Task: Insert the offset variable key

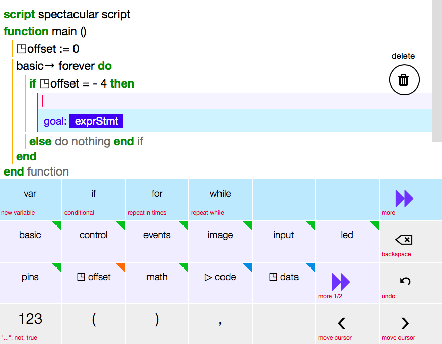Action: [x=94, y=277]
